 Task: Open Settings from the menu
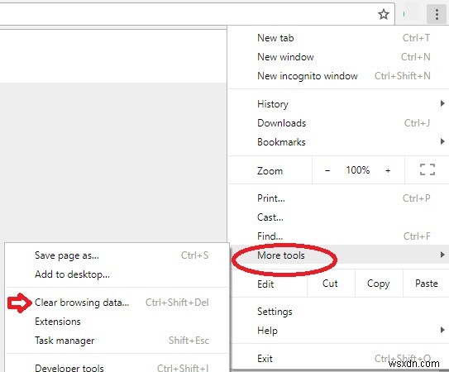coord(339,312)
